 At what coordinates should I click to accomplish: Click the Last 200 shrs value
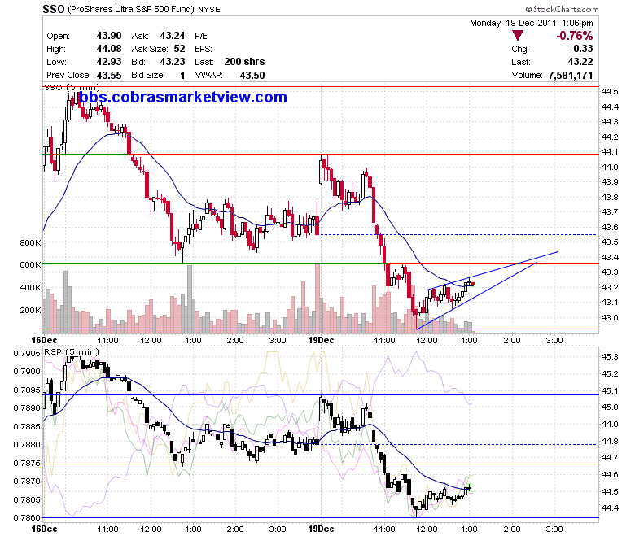coord(244,62)
